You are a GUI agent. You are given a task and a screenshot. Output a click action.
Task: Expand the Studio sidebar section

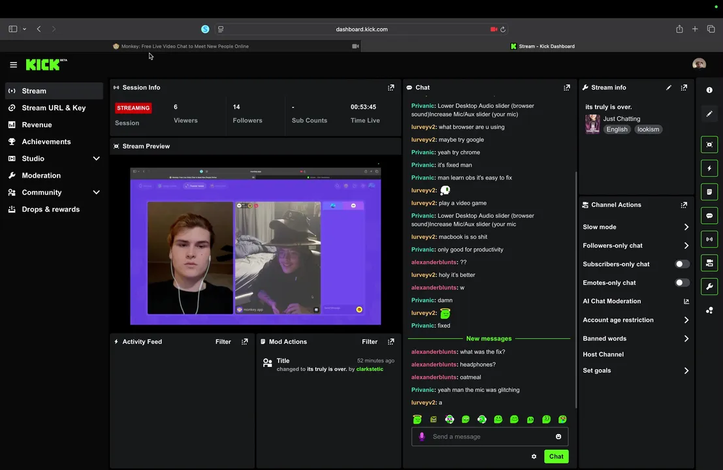click(x=97, y=159)
